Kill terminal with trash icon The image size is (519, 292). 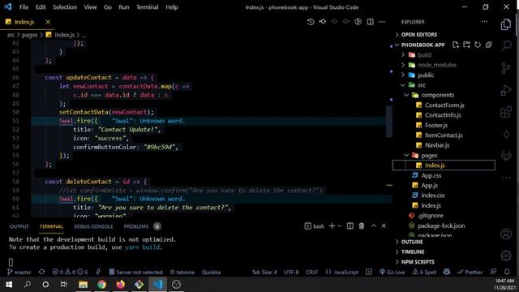pos(362,225)
